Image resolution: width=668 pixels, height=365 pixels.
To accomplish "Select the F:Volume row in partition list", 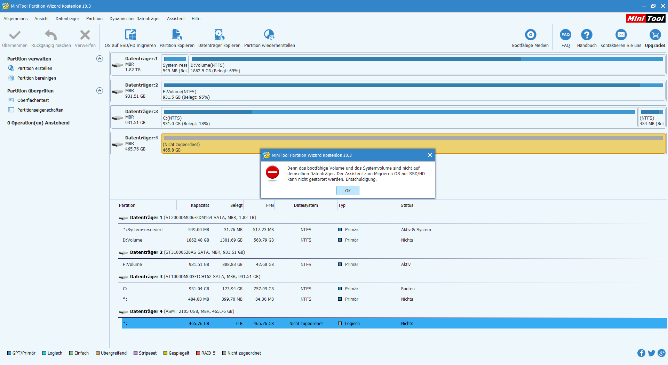I will [395, 265].
